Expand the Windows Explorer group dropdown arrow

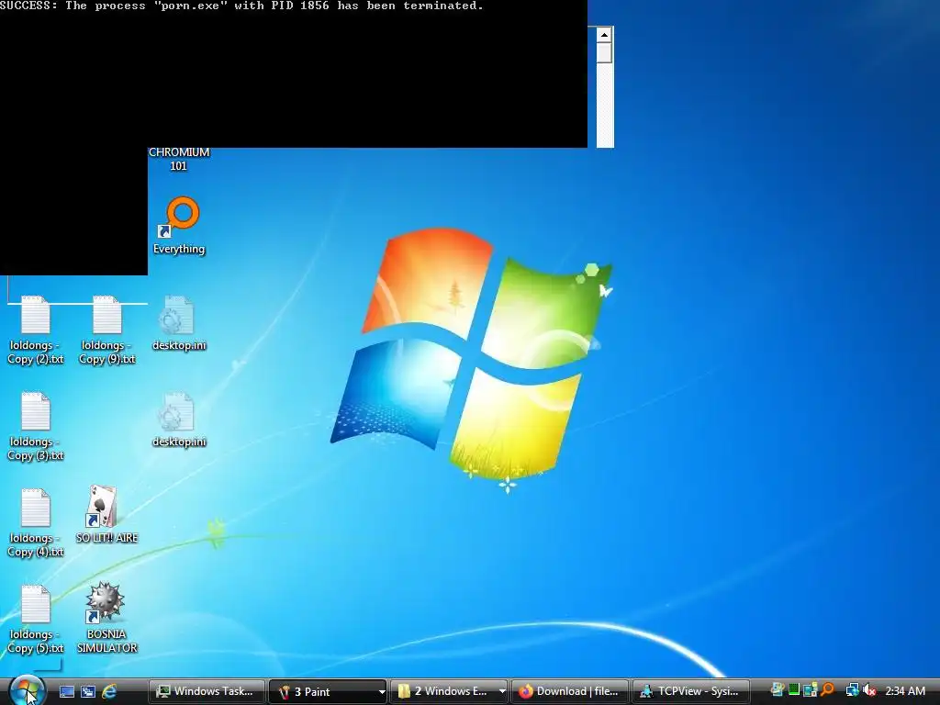click(x=502, y=692)
